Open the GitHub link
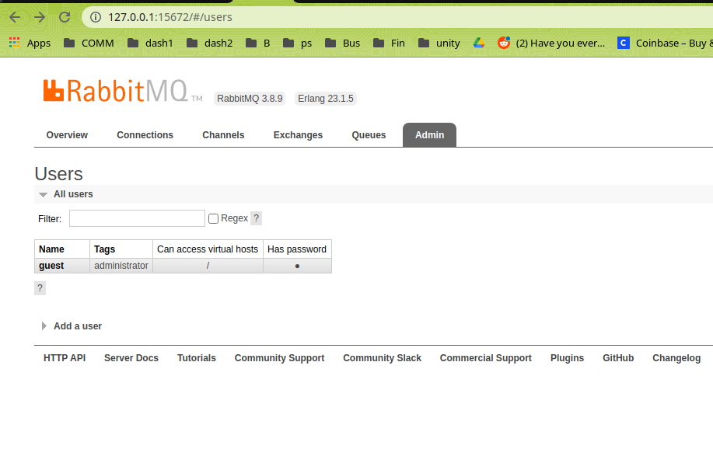713x470 pixels. click(x=618, y=358)
